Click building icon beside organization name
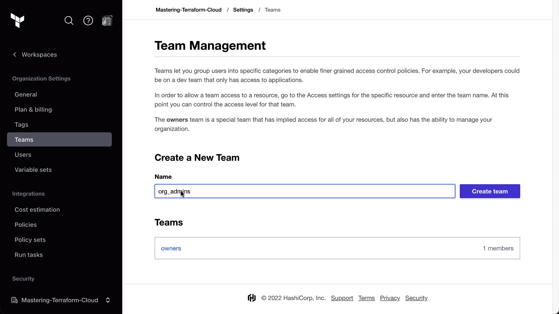The width and height of the screenshot is (559, 314). tap(14, 300)
